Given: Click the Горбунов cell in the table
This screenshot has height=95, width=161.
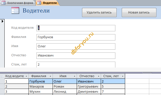Looking at the screenshot, I should pyautogui.click(x=41, y=81).
